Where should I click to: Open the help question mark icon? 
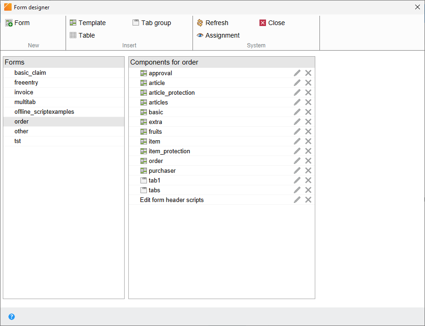[x=12, y=317]
